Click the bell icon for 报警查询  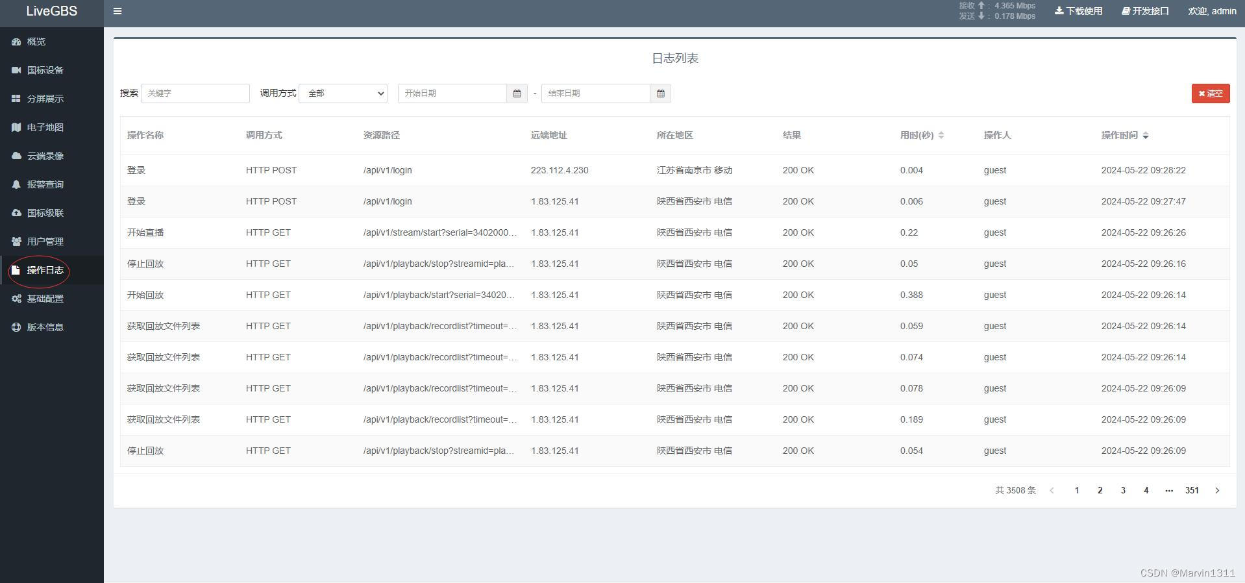(x=16, y=184)
